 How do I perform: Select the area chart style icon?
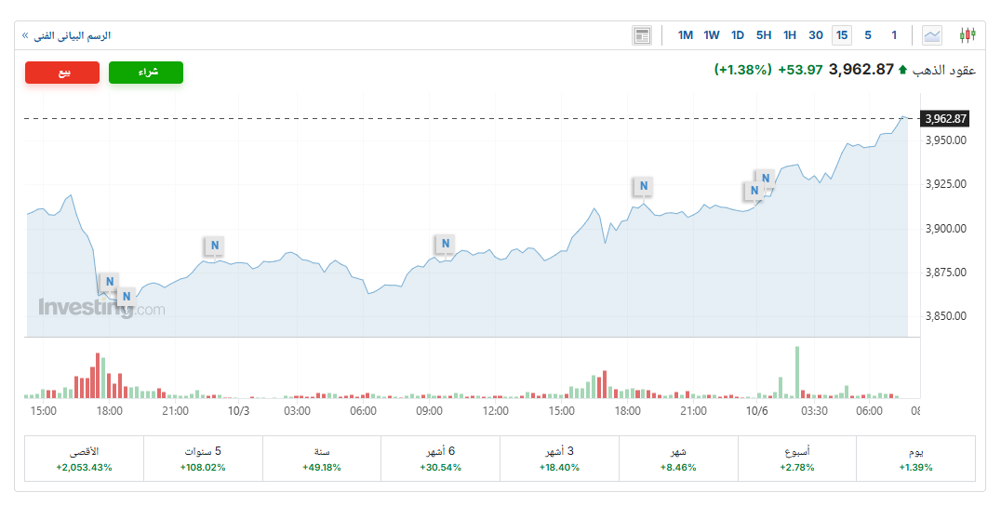click(x=931, y=35)
